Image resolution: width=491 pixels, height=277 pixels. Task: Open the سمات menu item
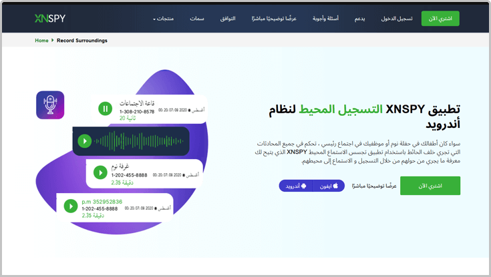pyautogui.click(x=197, y=19)
